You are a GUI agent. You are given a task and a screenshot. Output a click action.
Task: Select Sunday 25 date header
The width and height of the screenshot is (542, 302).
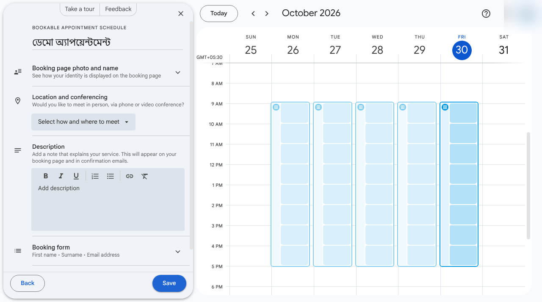coord(251,50)
